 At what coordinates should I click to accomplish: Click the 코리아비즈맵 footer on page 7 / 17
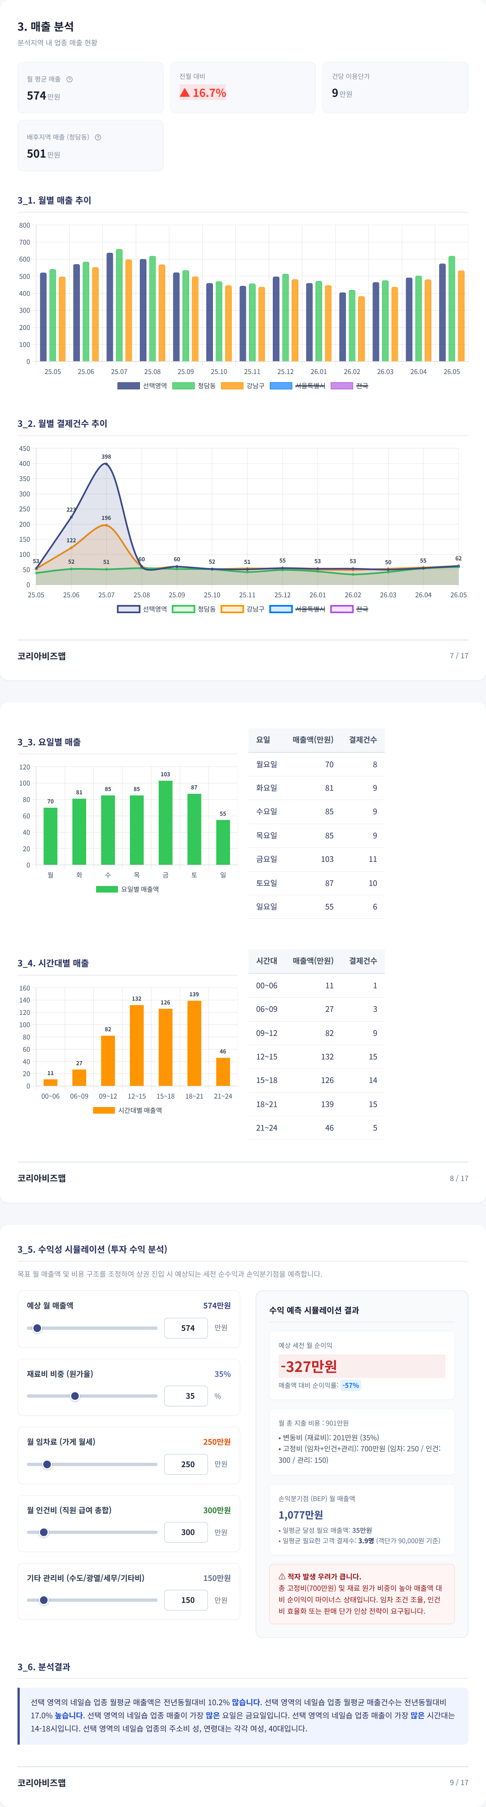[41, 656]
